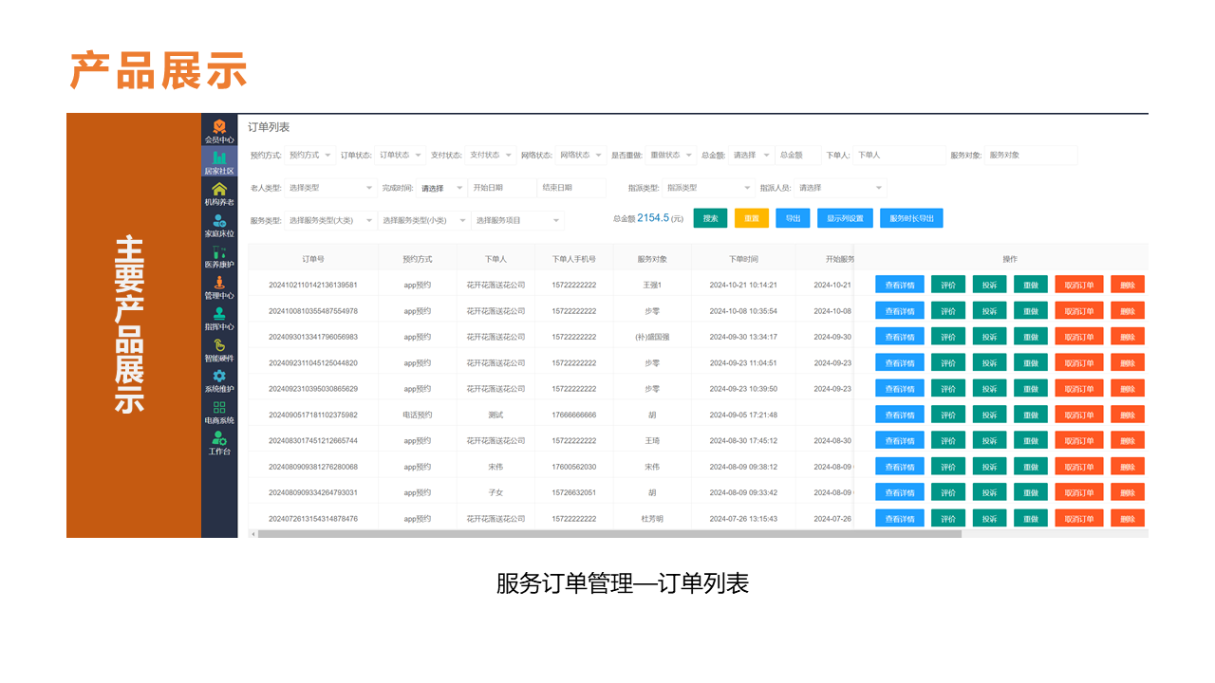The width and height of the screenshot is (1215, 683).
Task: Expand the 订单状态 filter dropdown
Action: [x=401, y=156]
